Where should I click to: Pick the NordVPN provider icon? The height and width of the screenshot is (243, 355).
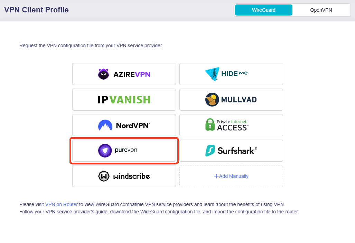(124, 125)
